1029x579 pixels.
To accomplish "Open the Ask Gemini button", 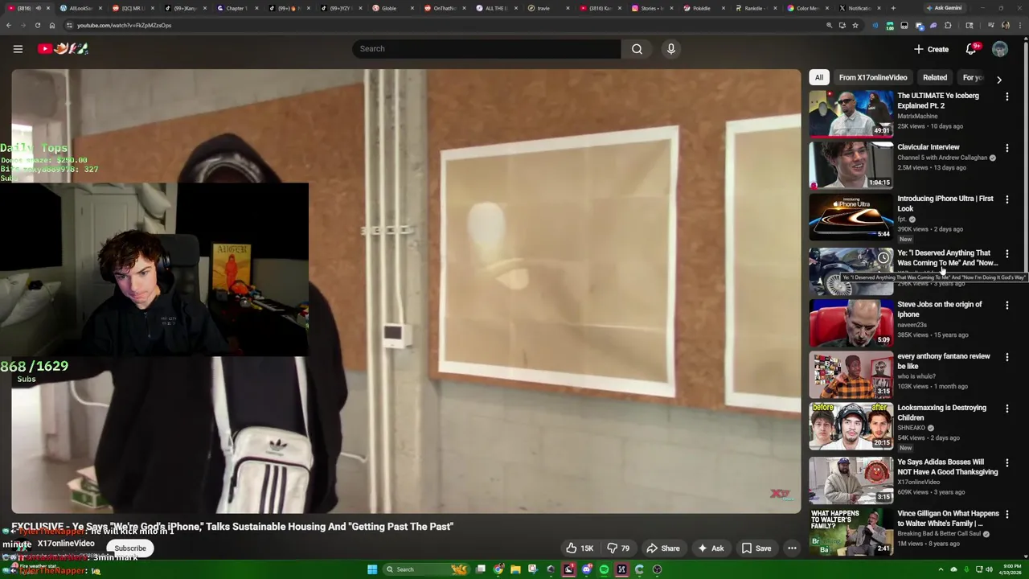I will (x=943, y=8).
